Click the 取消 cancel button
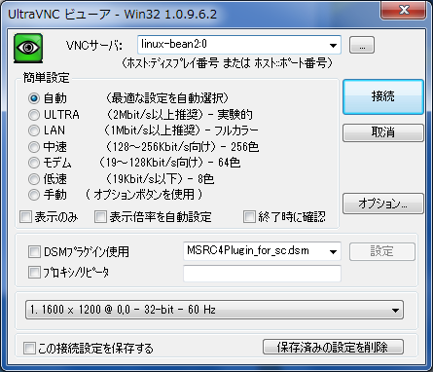The height and width of the screenshot is (372, 433). click(383, 132)
